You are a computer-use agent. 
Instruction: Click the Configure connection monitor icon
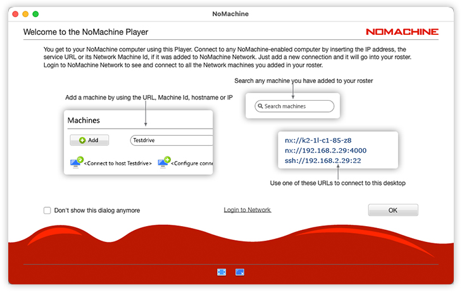[x=164, y=163]
